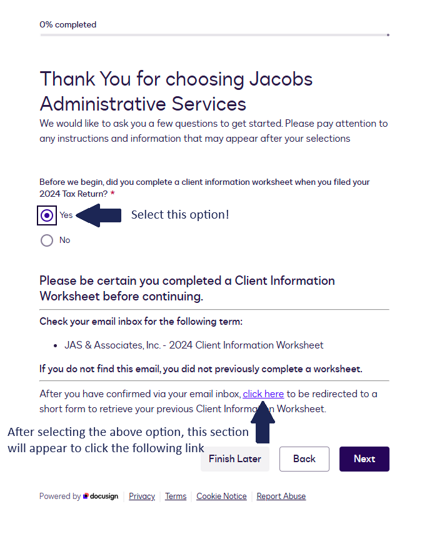Click the '0% completed' status text
This screenshot has height=534, width=432.
(x=68, y=25)
